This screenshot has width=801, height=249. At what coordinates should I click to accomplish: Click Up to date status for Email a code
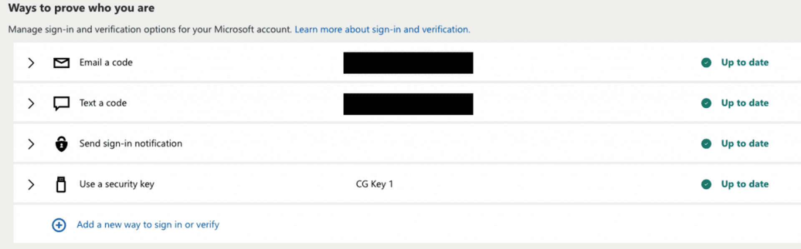click(745, 62)
